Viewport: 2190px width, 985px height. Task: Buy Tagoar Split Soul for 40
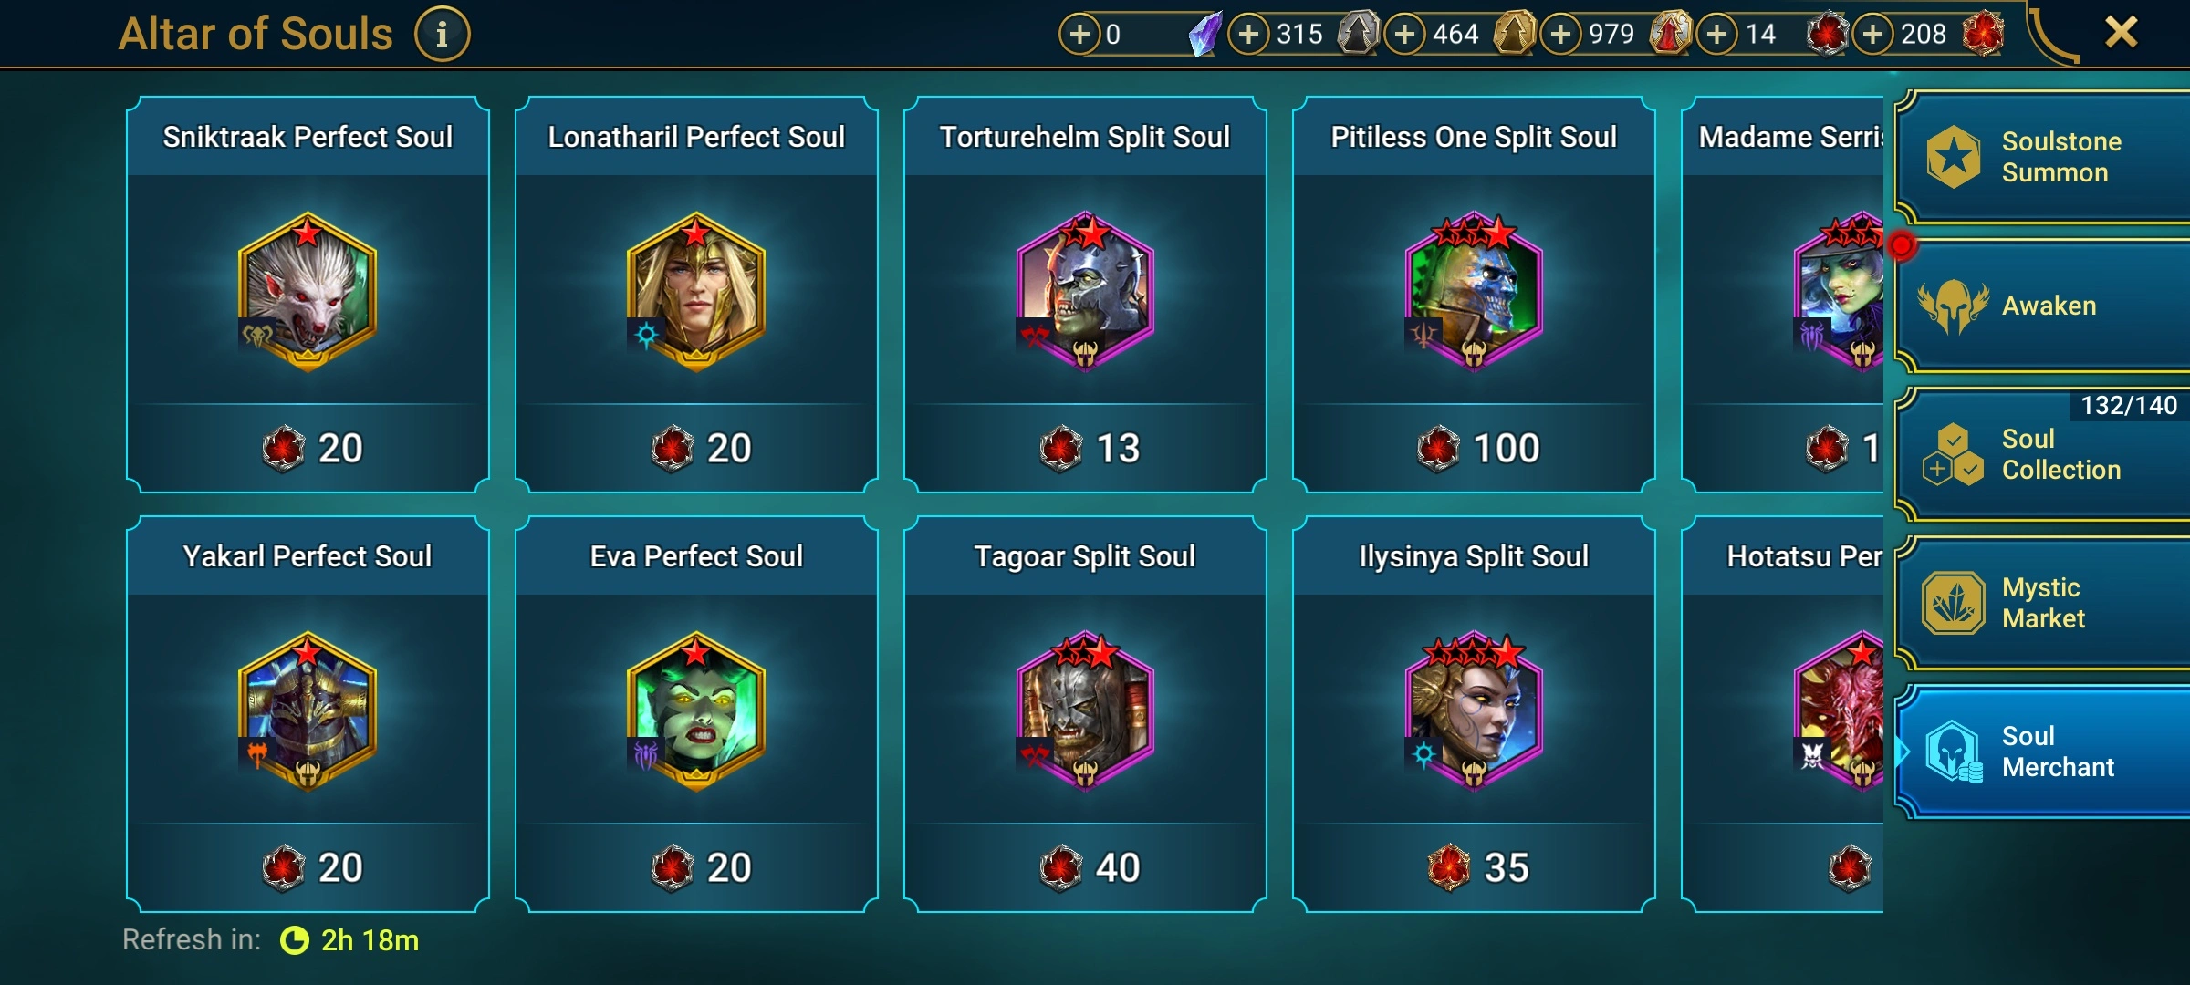pyautogui.click(x=1086, y=867)
